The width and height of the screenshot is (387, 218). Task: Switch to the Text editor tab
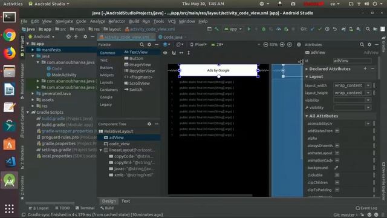pyautogui.click(x=126, y=201)
